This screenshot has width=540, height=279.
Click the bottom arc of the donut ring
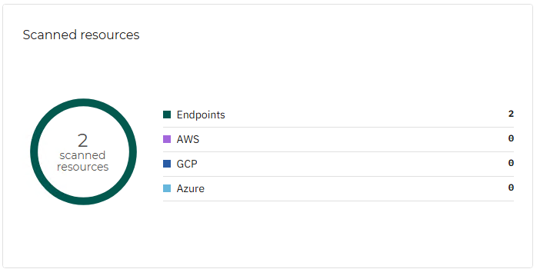coord(83,201)
